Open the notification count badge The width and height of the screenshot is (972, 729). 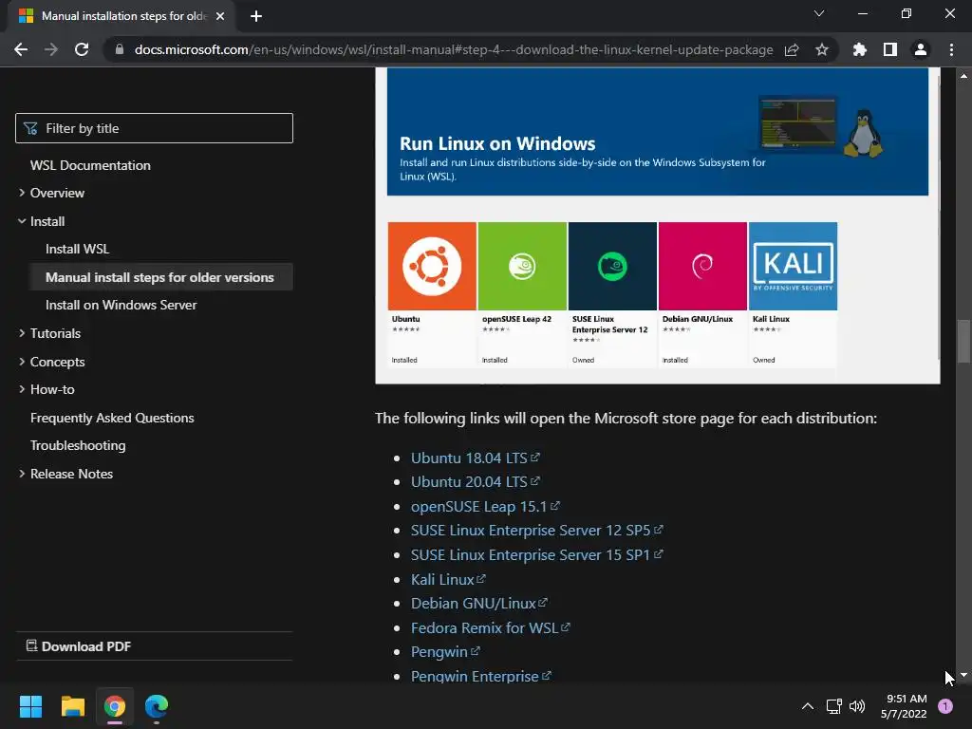click(x=945, y=706)
